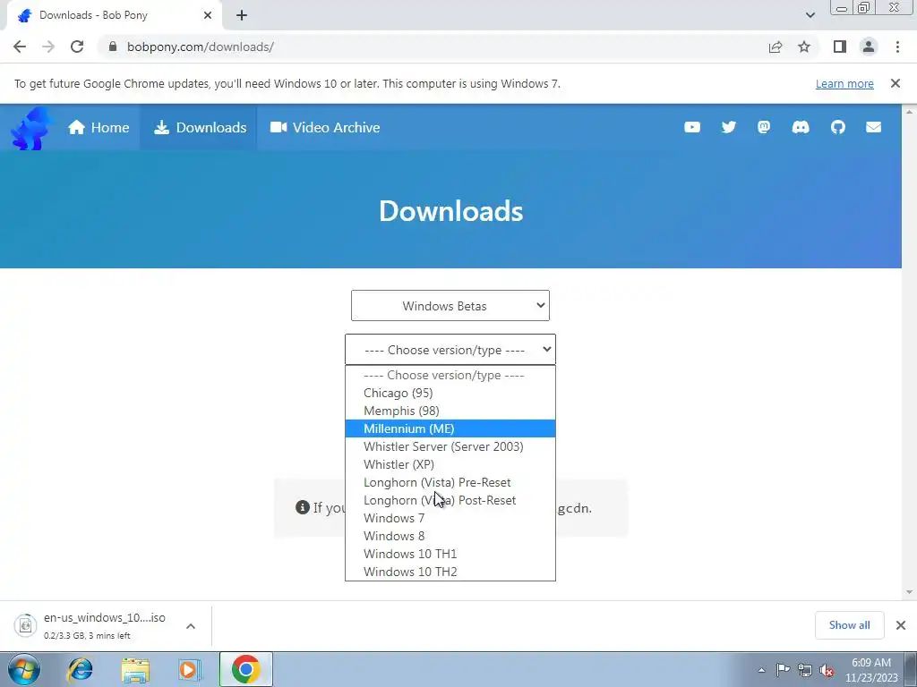Open the GitHub icon in header
This screenshot has width=917, height=687.
(837, 127)
